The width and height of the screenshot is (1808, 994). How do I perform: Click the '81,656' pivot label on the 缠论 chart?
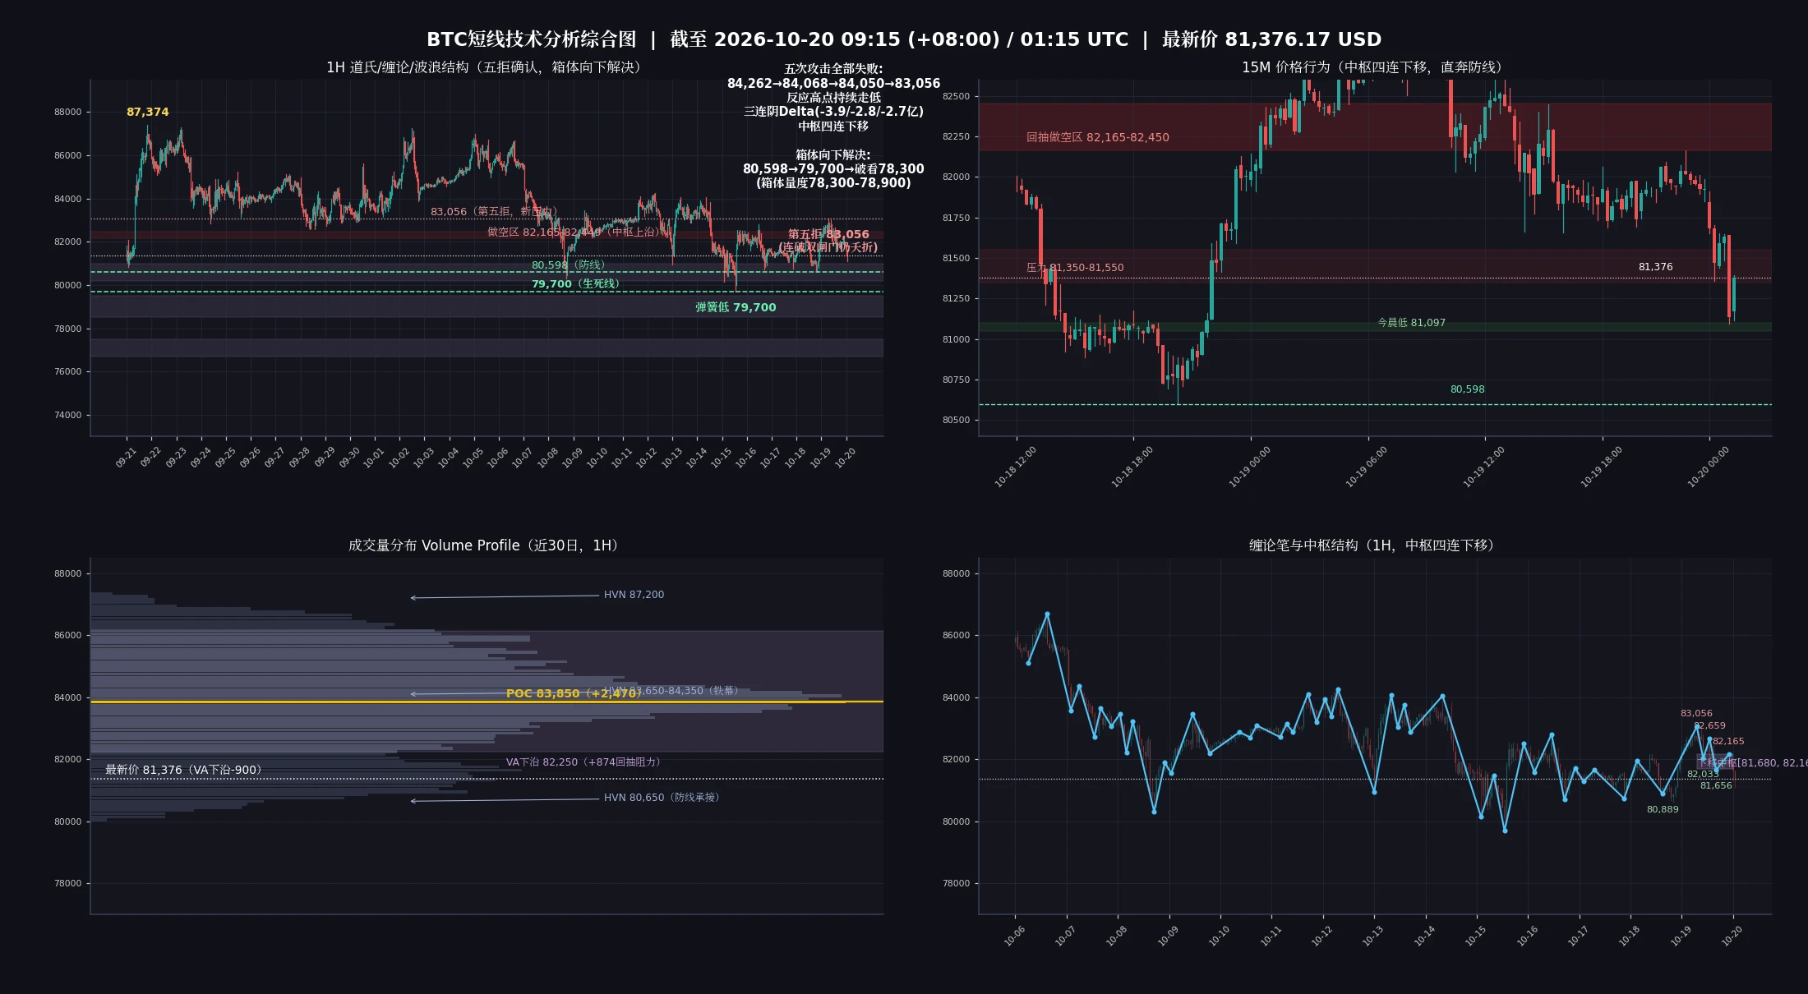tap(1716, 786)
